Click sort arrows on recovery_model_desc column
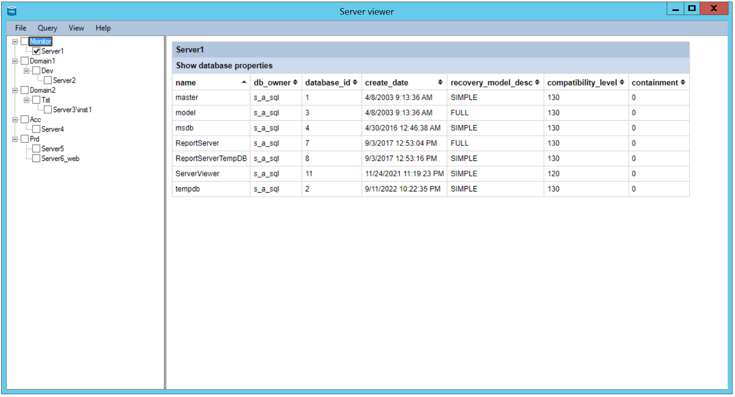Image resolution: width=735 pixels, height=397 pixels. (537, 82)
